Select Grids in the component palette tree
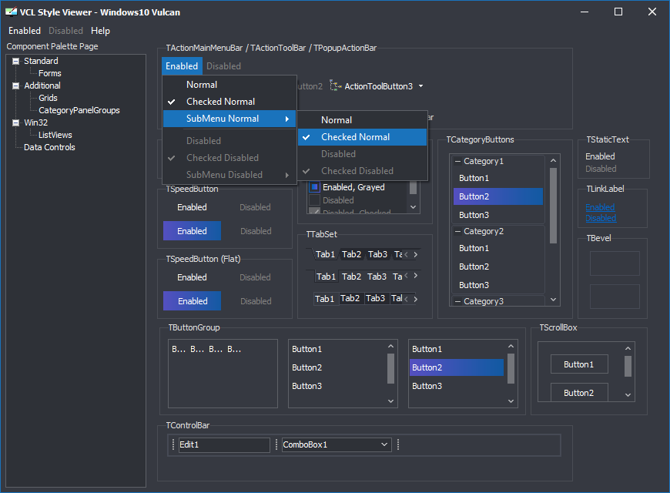The image size is (670, 493). pos(48,99)
